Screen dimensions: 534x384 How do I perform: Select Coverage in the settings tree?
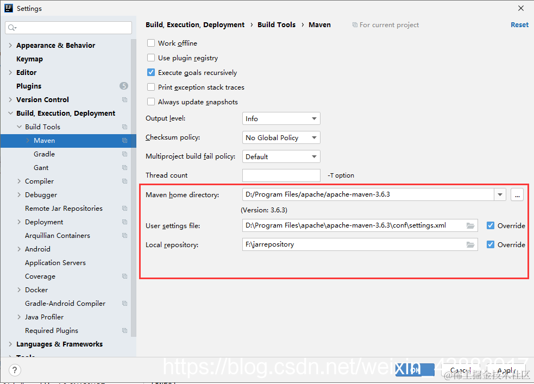40,276
